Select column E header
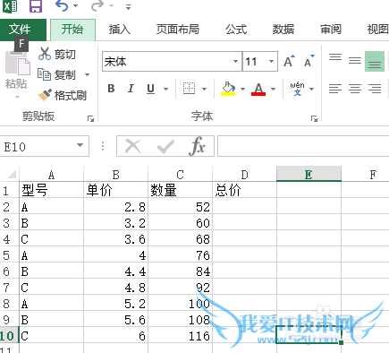Screen dimensions: 389x353 (309, 175)
